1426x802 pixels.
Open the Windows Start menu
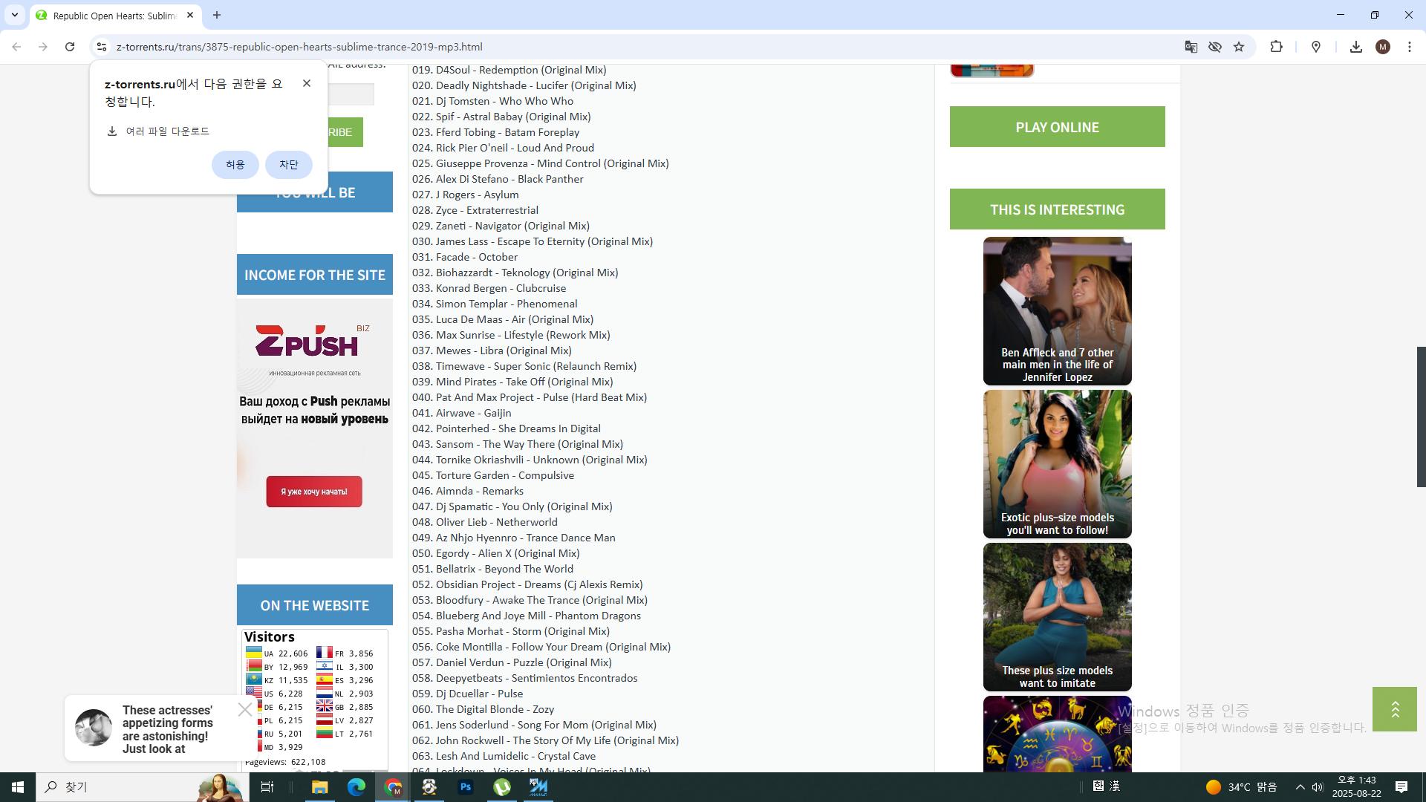coord(18,787)
